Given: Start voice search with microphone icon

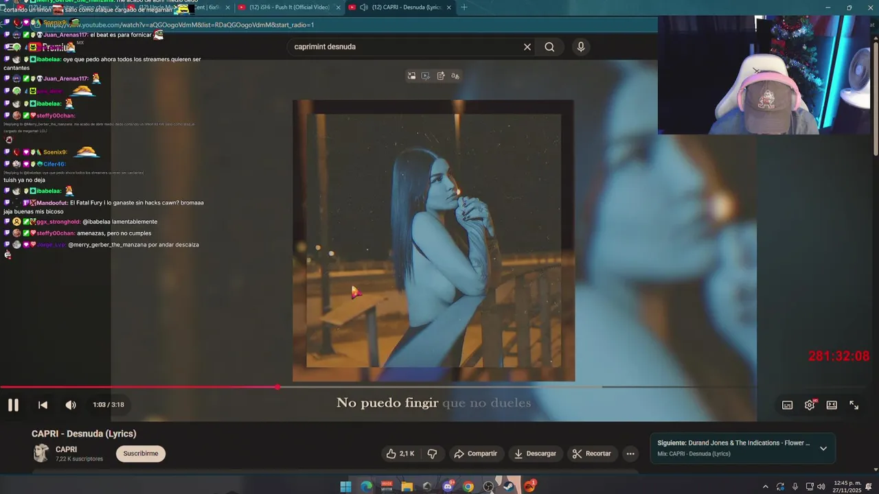Looking at the screenshot, I should [x=581, y=47].
